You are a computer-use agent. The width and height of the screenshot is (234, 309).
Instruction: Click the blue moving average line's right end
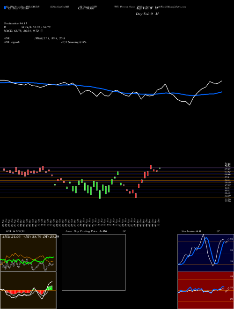pyautogui.click(x=222, y=92)
